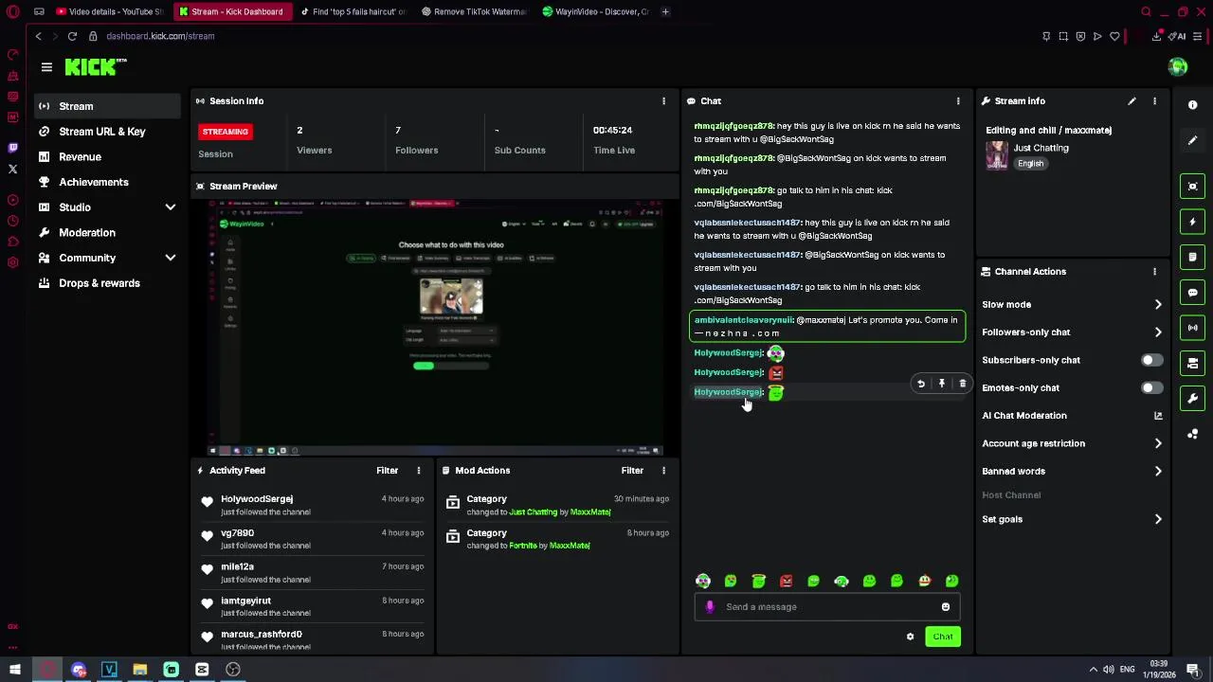The image size is (1213, 682).
Task: Edit stream info with pencil icon
Action: coord(1132,101)
